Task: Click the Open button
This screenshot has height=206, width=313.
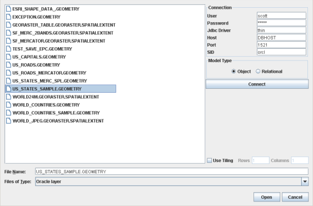Action: tap(266, 197)
